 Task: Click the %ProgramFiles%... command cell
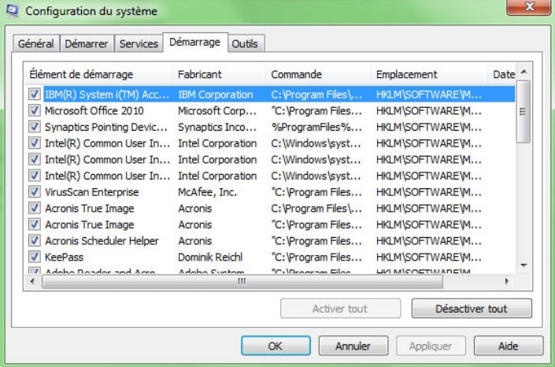click(316, 127)
